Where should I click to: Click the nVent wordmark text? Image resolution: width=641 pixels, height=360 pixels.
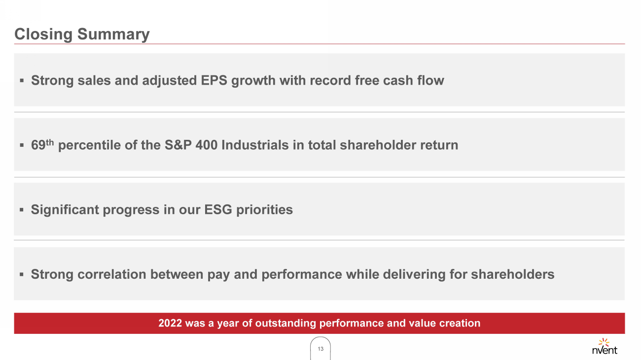[604, 350]
